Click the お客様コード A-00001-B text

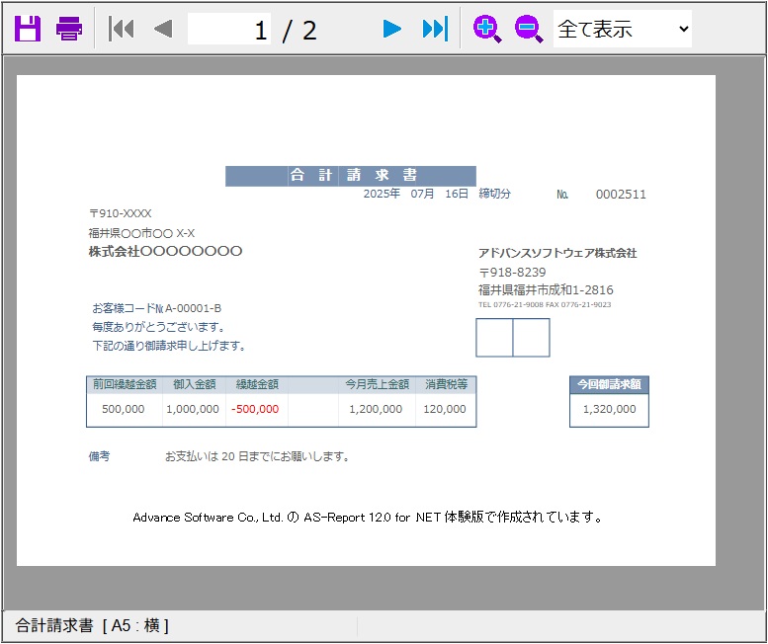[x=156, y=308]
